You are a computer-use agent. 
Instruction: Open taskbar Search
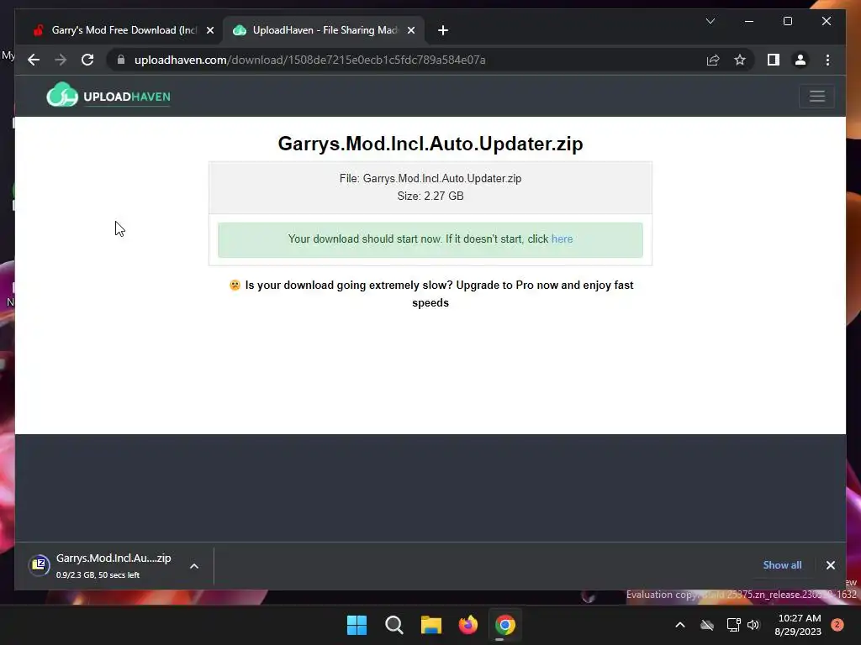(x=394, y=625)
